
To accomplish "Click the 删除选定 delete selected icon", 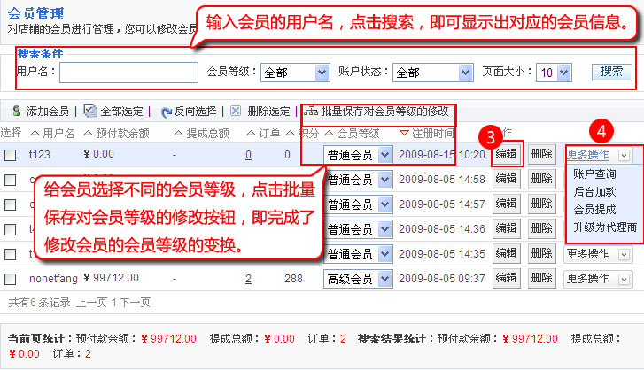I will (236, 111).
